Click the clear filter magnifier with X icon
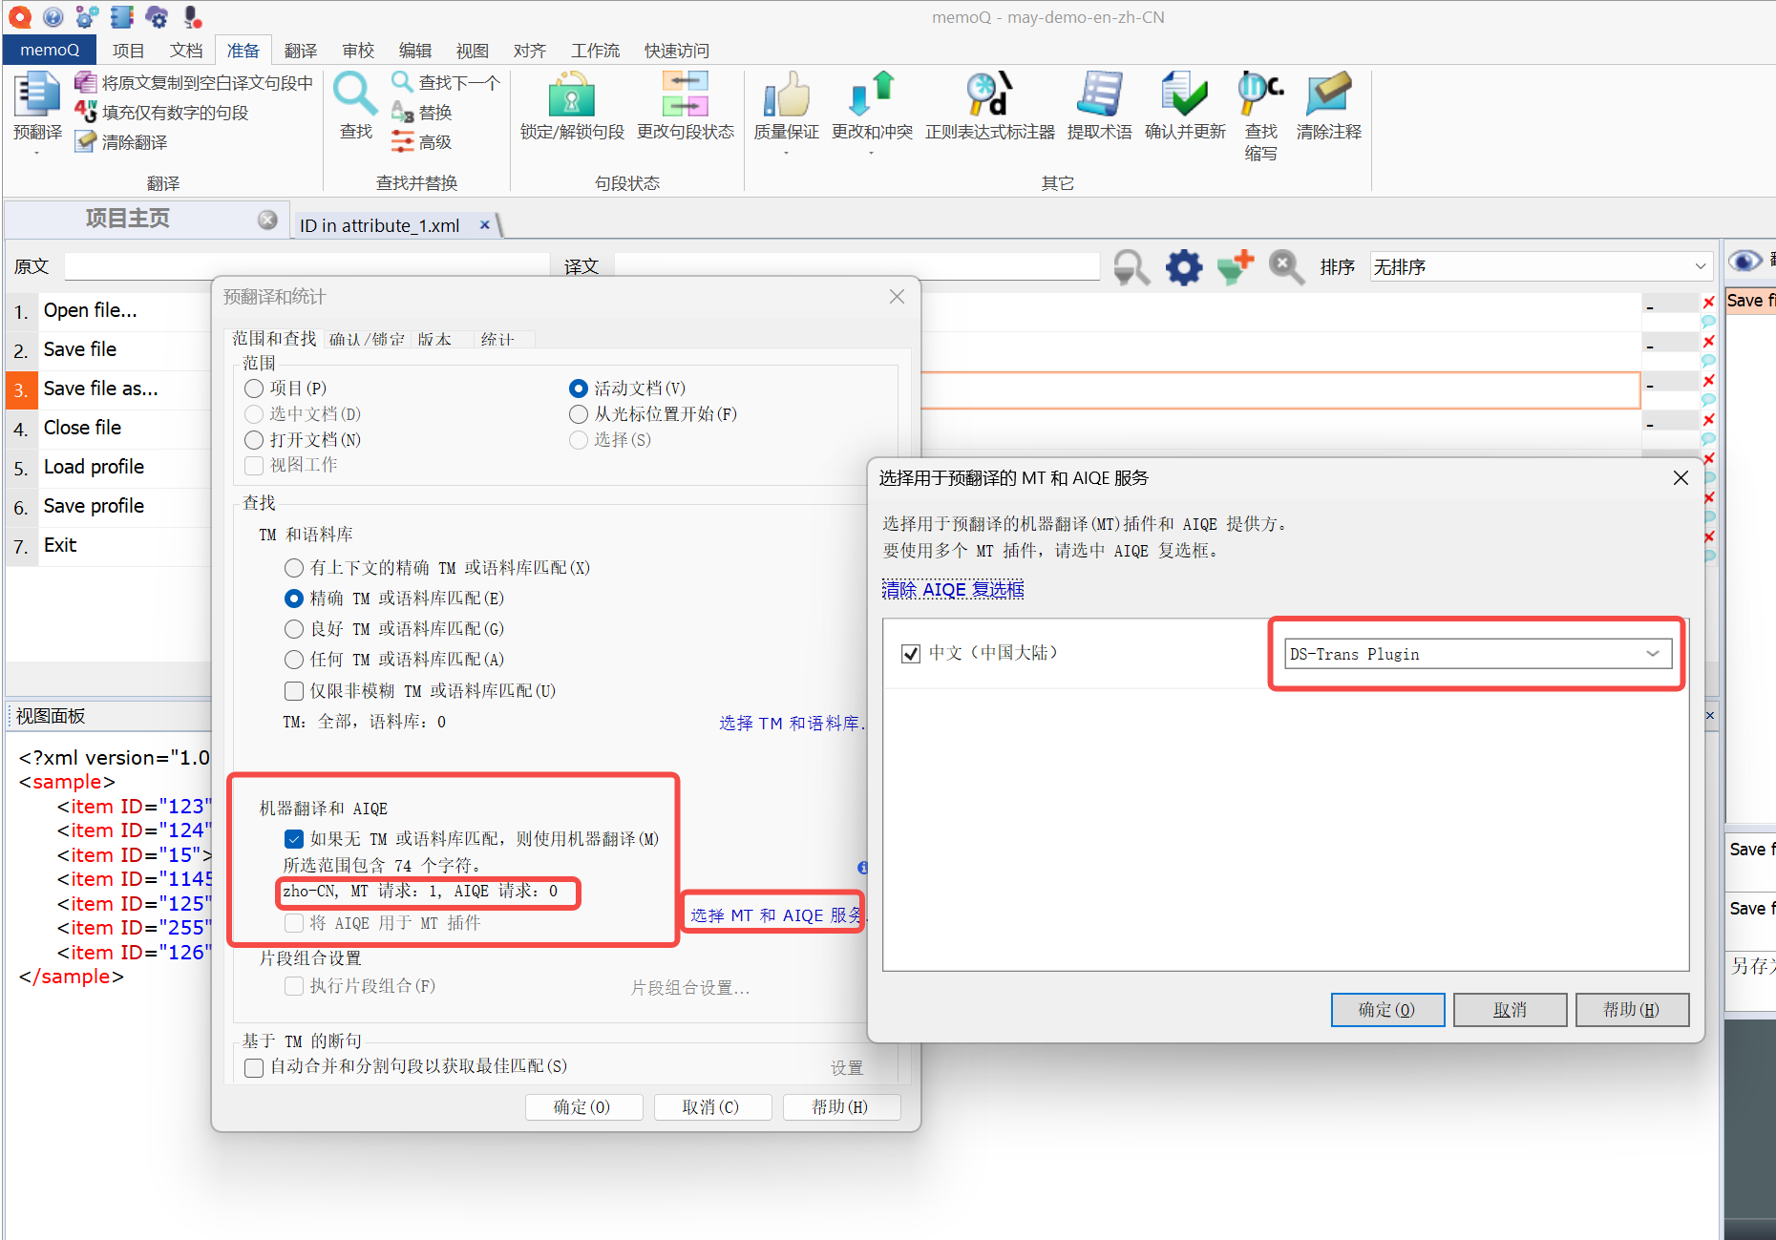Viewport: 1776px width, 1240px height. pyautogui.click(x=1286, y=267)
